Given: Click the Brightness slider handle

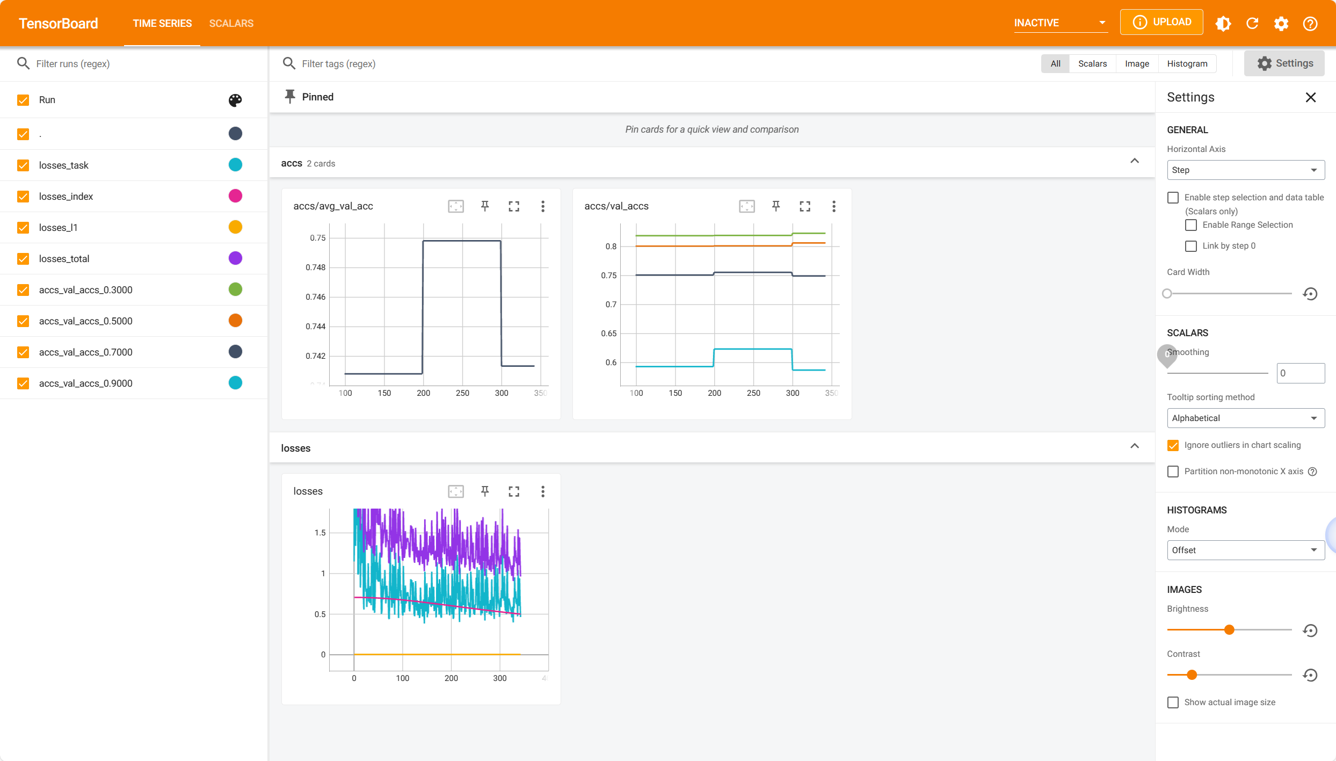Looking at the screenshot, I should pyautogui.click(x=1229, y=630).
